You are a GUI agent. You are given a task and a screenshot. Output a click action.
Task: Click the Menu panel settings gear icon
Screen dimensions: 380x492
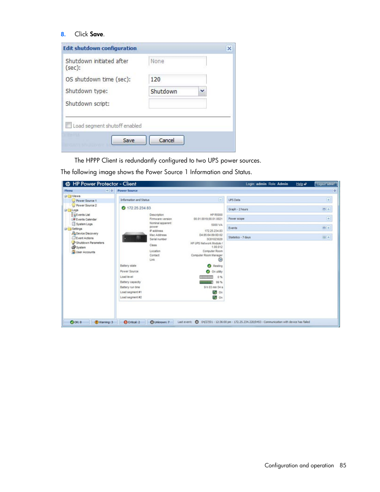point(112,190)
